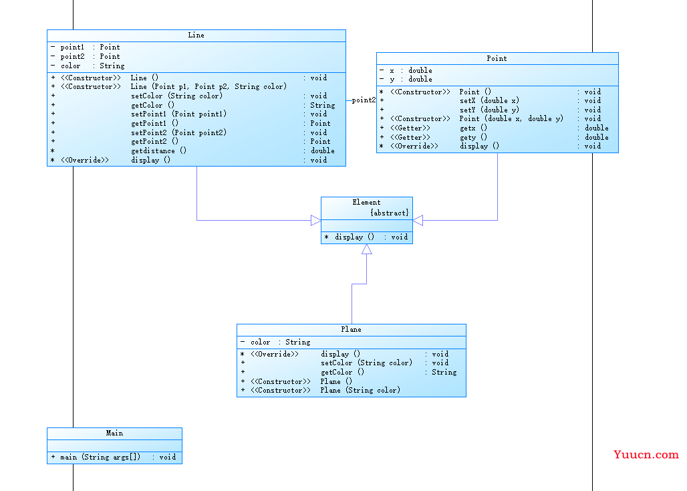Select Point-to-Element generalization arrowhead

pyautogui.click(x=418, y=220)
